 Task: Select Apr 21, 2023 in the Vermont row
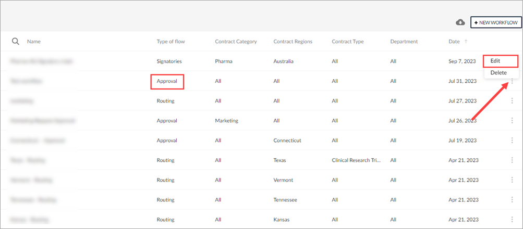point(463,180)
